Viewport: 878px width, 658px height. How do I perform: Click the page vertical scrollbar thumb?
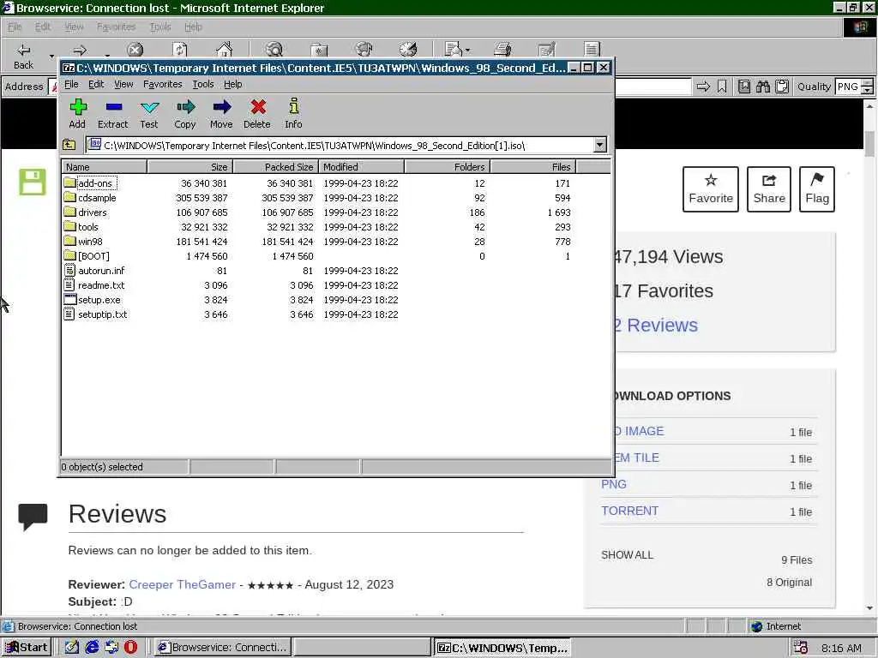pyautogui.click(x=869, y=143)
